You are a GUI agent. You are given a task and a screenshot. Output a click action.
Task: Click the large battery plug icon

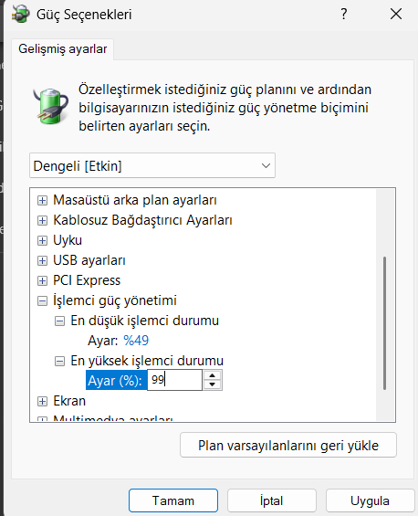coord(50,106)
